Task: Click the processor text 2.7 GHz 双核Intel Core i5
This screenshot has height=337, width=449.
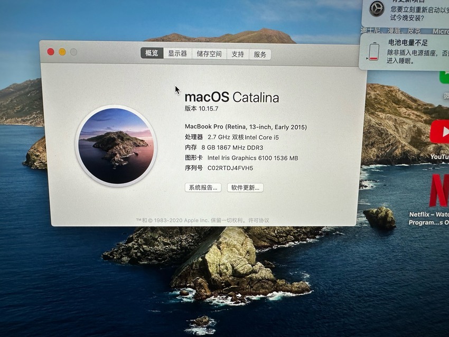Action: 243,137
